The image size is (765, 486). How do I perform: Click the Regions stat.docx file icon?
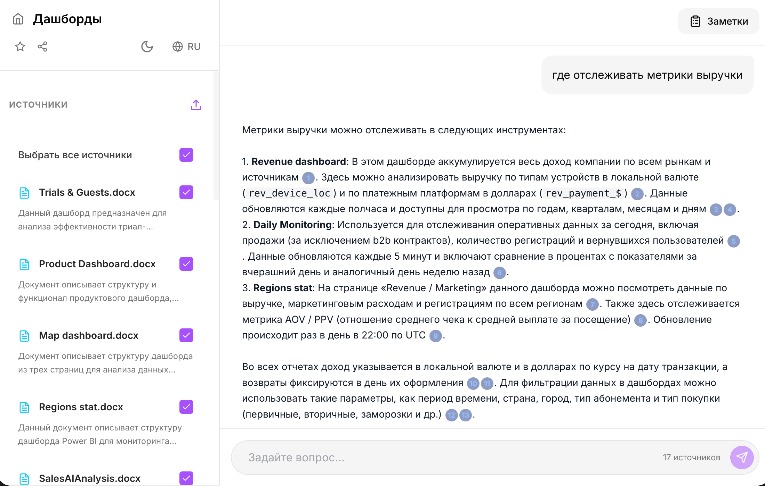pyautogui.click(x=24, y=407)
